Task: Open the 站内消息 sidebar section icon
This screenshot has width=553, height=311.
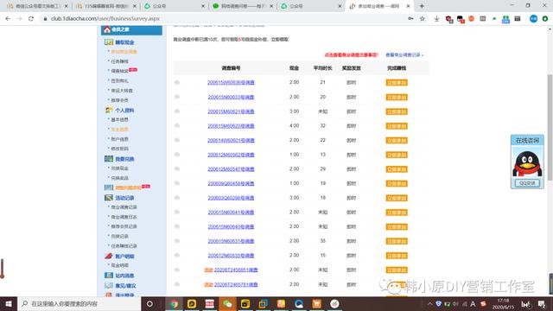Action: pos(109,276)
